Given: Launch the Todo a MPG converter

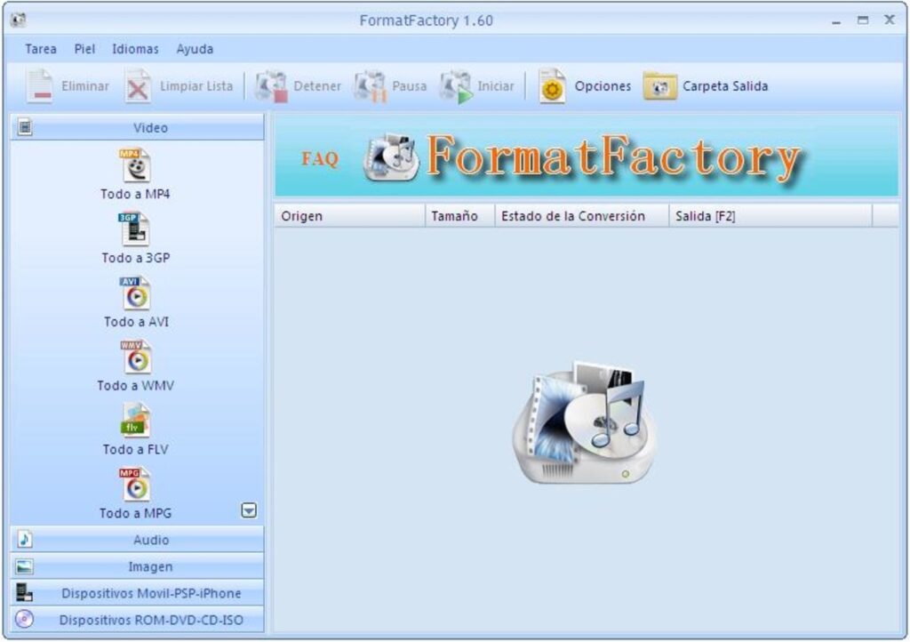Looking at the screenshot, I should (135, 485).
